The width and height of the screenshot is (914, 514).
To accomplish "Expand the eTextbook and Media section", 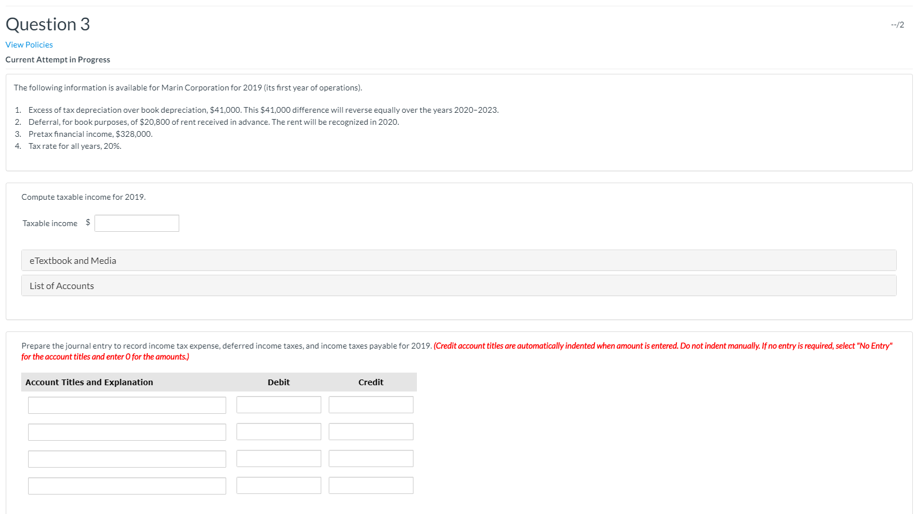I will (x=459, y=260).
